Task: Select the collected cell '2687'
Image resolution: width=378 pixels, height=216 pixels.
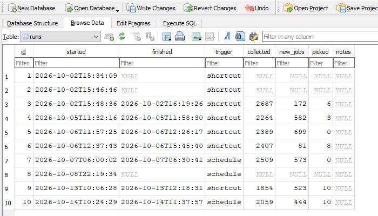Action: coord(259,104)
